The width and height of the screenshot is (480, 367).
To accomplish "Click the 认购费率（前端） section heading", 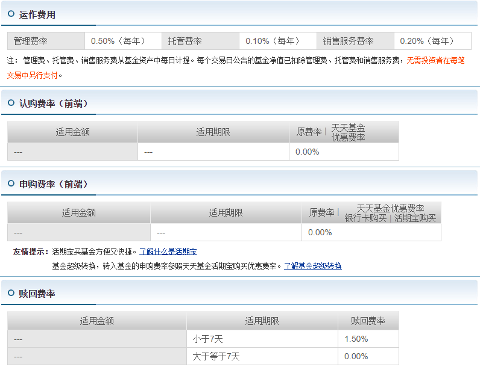I will point(54,103).
